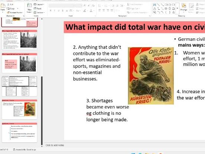Open Convert to SmartArt

pos(138,13)
